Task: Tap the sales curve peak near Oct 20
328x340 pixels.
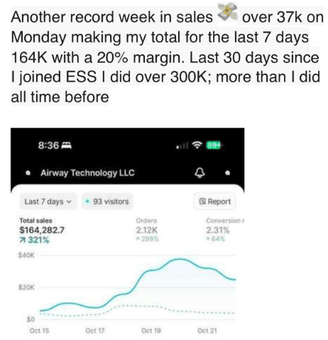Action: pyautogui.click(x=180, y=259)
